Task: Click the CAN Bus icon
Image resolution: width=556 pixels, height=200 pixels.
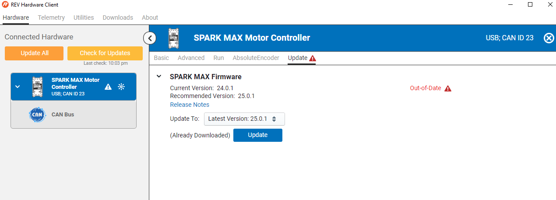Action: [x=37, y=115]
